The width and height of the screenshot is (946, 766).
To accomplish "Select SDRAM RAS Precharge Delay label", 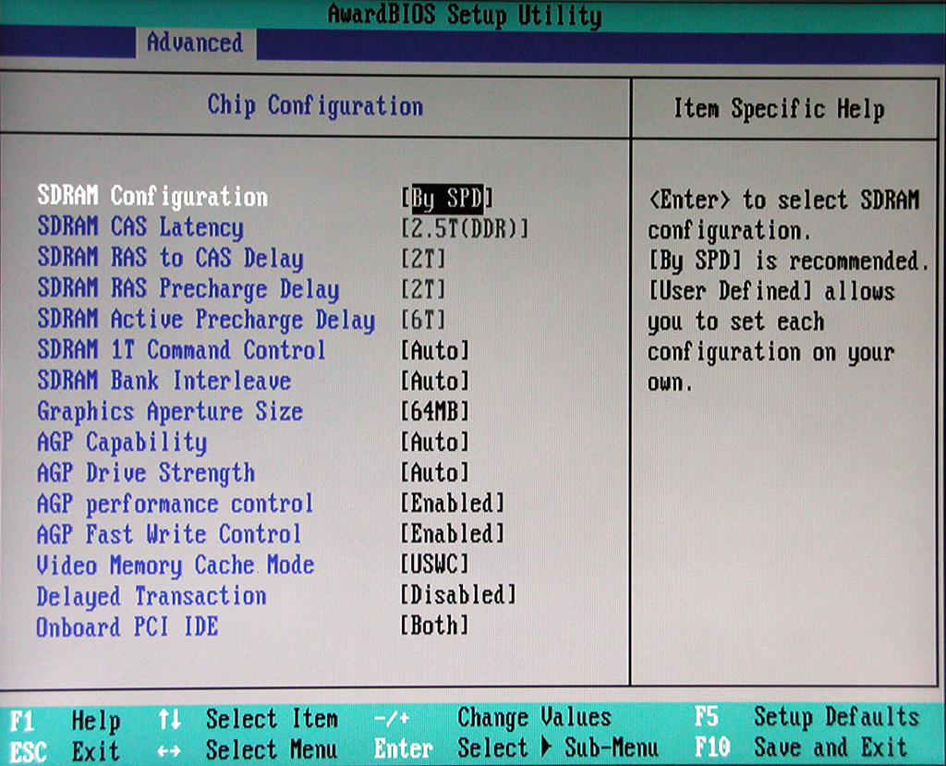I will (x=188, y=288).
